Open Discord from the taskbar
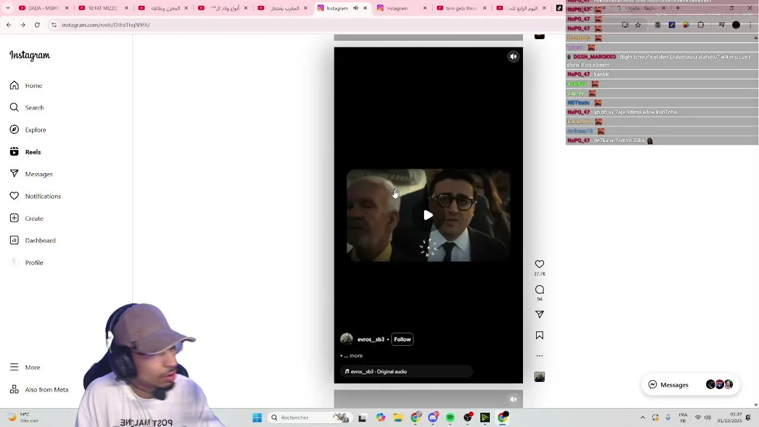 pos(433,418)
